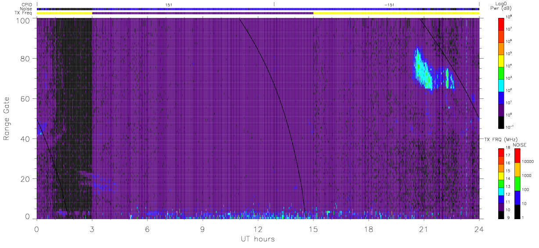Click the UT hours tick label '12'
539x248 pixels.
(x=258, y=229)
